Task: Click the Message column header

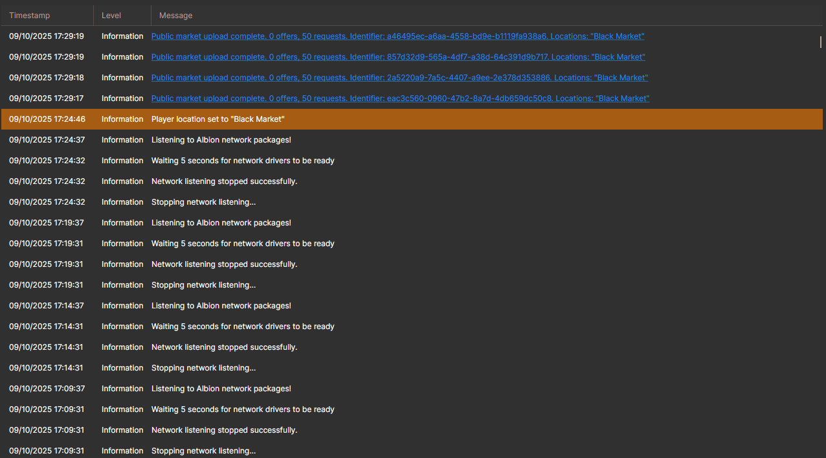Action: coord(175,15)
